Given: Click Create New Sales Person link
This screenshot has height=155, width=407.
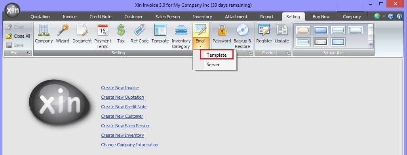Looking at the screenshot, I should 125,126.
